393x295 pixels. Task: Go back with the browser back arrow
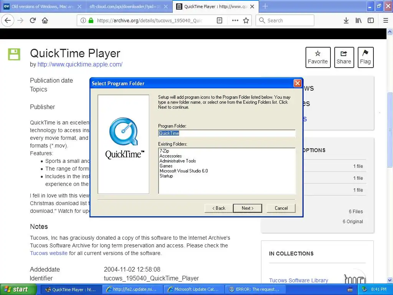pos(8,20)
